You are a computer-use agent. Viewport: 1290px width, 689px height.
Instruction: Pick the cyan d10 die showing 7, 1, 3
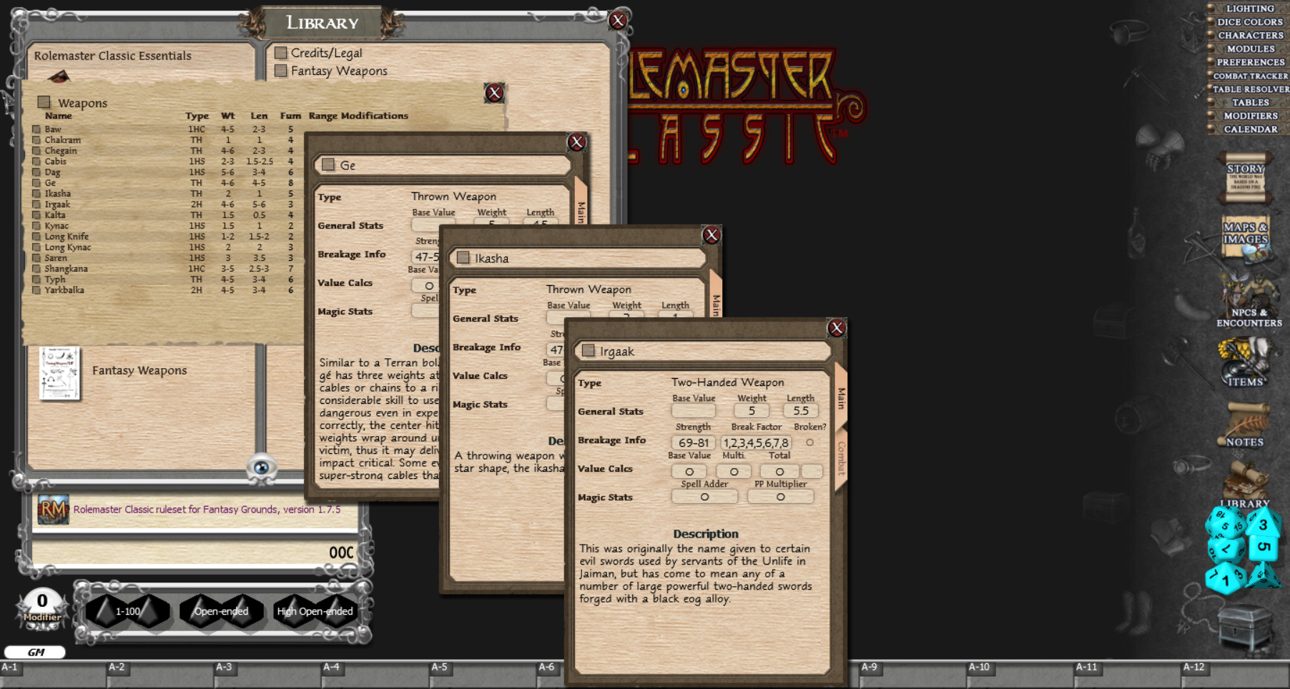tap(1224, 578)
